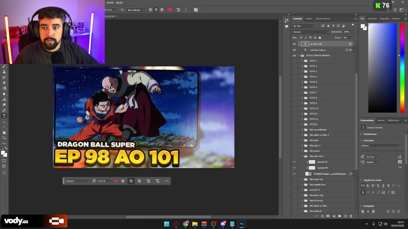Open the Janela menu

110,3
